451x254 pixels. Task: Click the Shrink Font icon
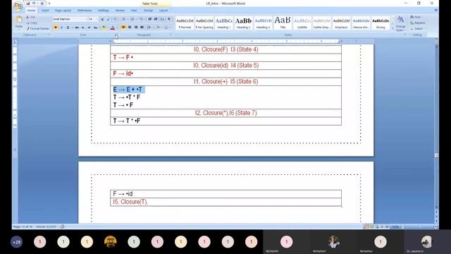(x=108, y=19)
